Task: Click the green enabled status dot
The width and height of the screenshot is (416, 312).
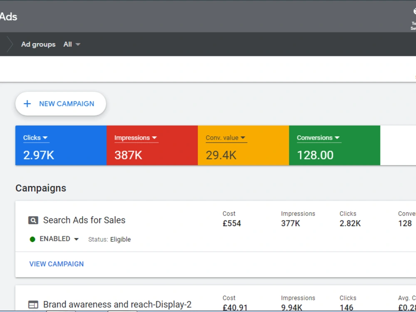Action: coord(32,239)
